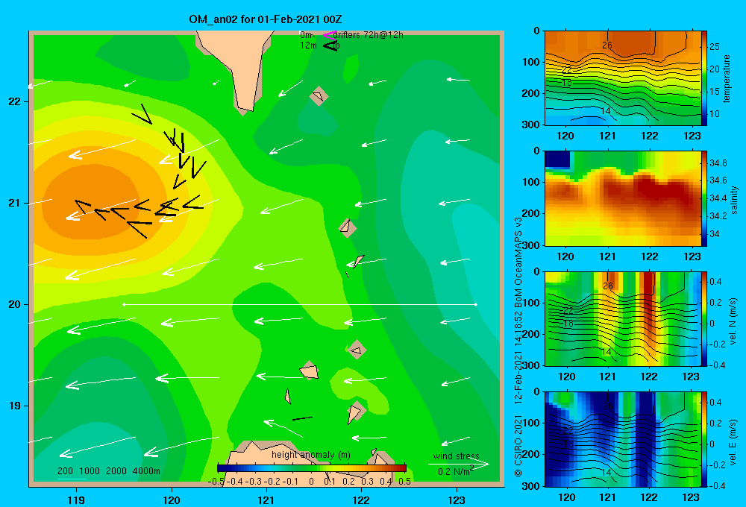Click longitude label '119' on main map

(76, 500)
